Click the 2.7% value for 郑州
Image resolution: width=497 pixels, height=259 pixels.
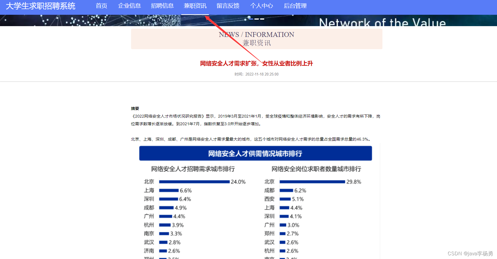click(x=293, y=234)
